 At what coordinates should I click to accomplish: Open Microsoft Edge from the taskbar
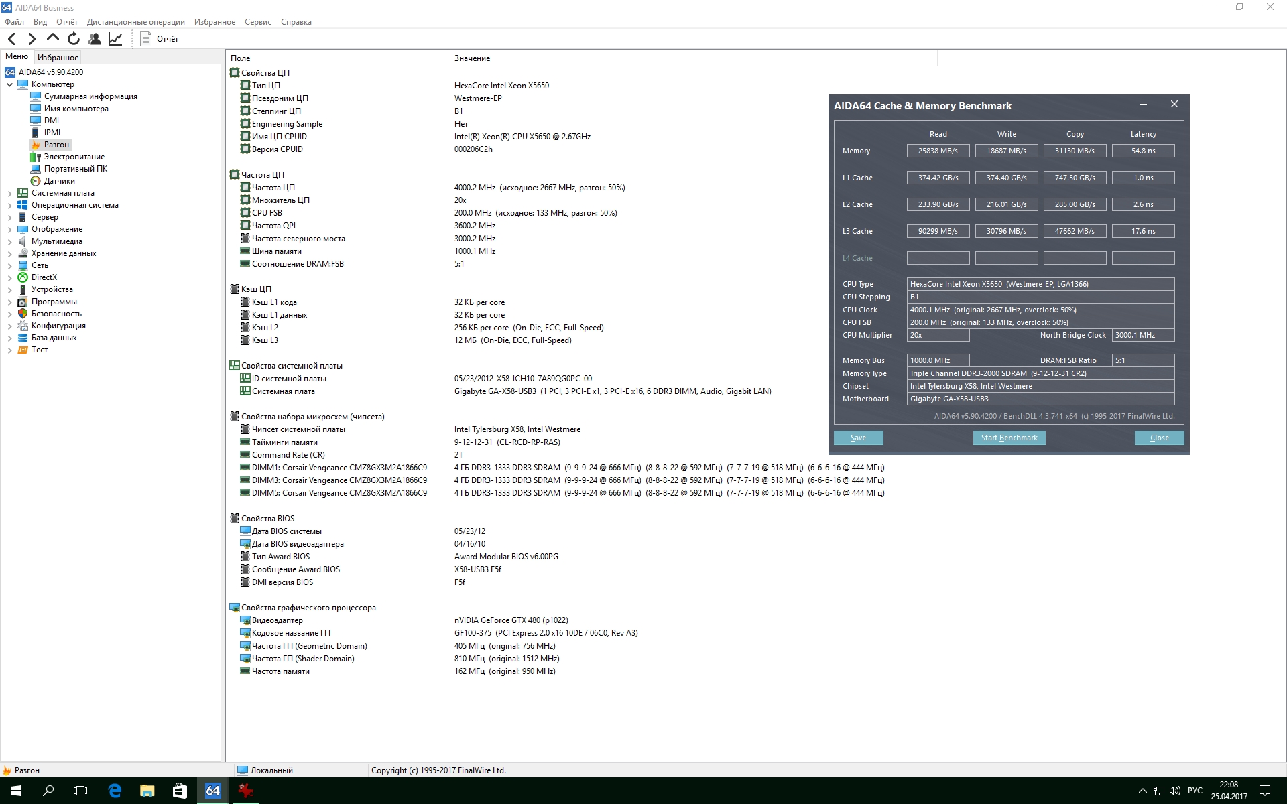point(115,791)
